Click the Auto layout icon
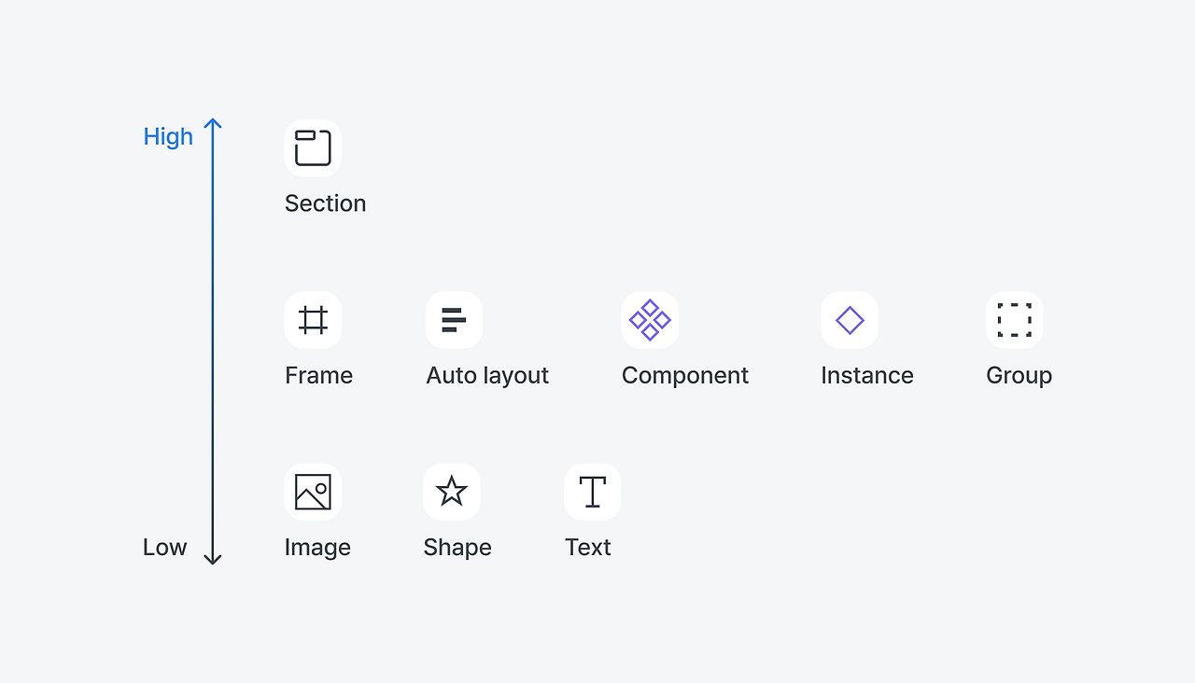Image resolution: width=1195 pixels, height=683 pixels. click(x=454, y=320)
